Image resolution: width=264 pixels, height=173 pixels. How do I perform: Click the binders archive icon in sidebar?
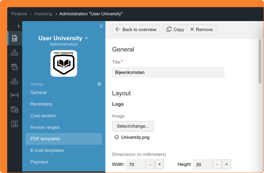(x=14, y=124)
